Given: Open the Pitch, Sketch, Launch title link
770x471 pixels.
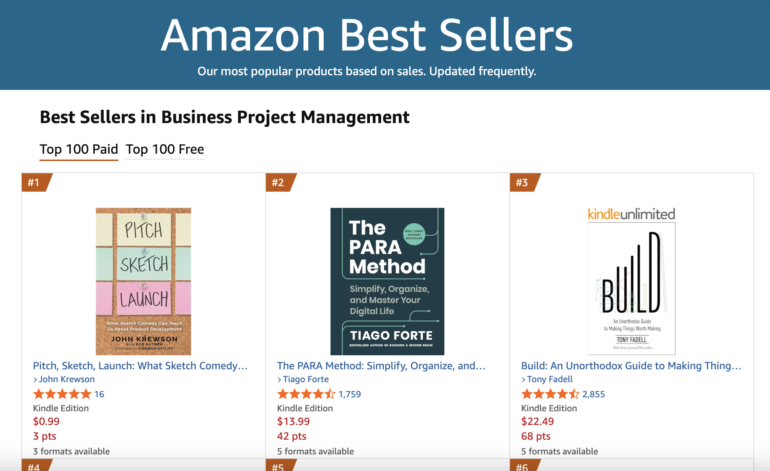Looking at the screenshot, I should pyautogui.click(x=140, y=366).
